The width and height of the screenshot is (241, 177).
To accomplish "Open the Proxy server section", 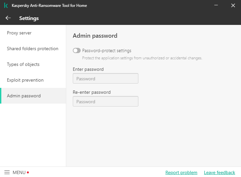I will coord(19,33).
